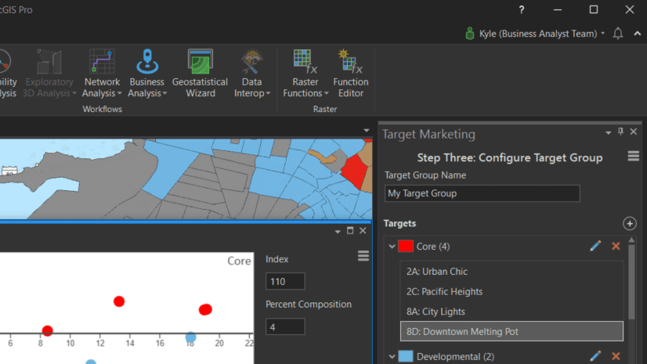The height and width of the screenshot is (364, 647).
Task: Open Target Marketing pane options dropdown
Action: tap(608, 133)
